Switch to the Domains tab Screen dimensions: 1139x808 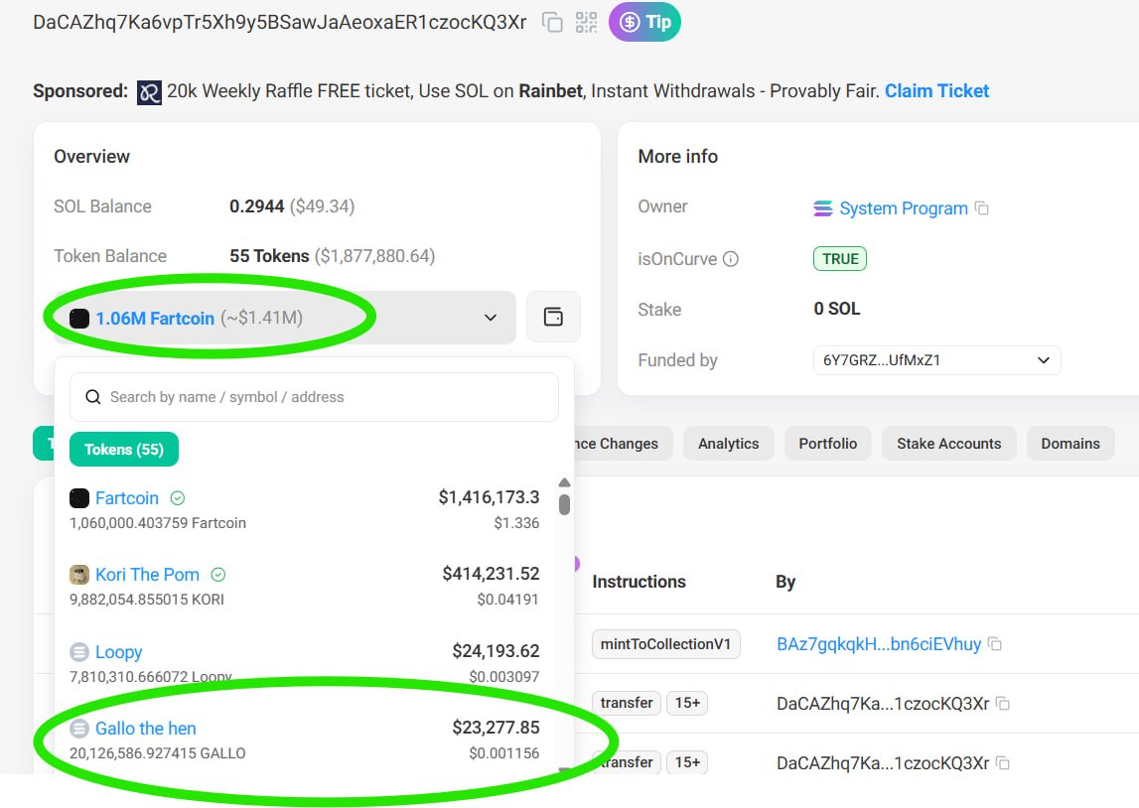click(x=1070, y=444)
